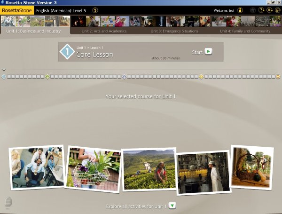The width and height of the screenshot is (282, 214).
Task: Open the Preferences dropdown icon in header
Action: (x=269, y=10)
